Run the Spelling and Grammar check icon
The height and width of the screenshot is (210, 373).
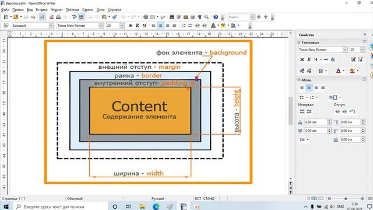[75, 17]
